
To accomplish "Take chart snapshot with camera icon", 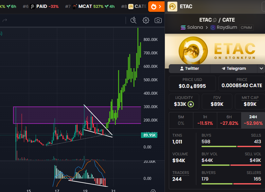I will point(158,20).
